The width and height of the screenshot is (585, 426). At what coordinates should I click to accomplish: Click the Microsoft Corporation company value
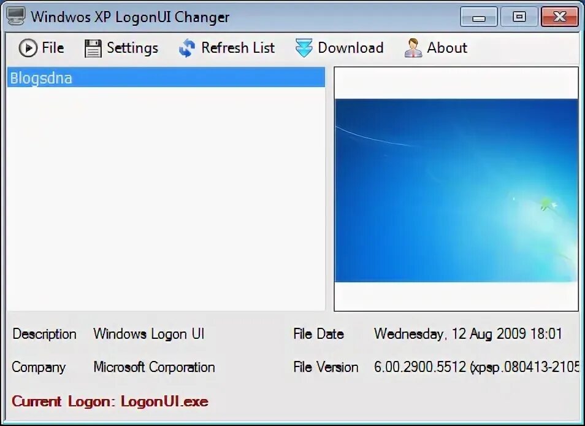(154, 367)
